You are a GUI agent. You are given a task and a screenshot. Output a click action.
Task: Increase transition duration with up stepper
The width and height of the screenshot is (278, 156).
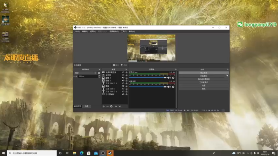click(99, 76)
